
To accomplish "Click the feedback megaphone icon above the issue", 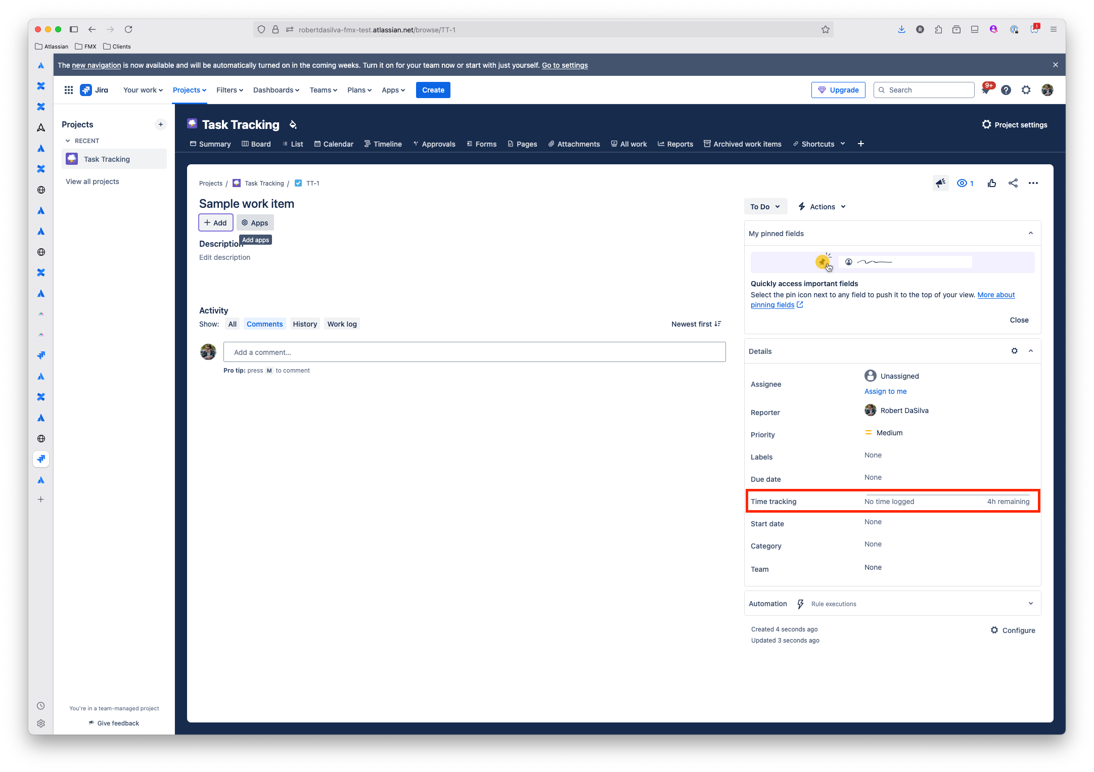I will tap(940, 183).
